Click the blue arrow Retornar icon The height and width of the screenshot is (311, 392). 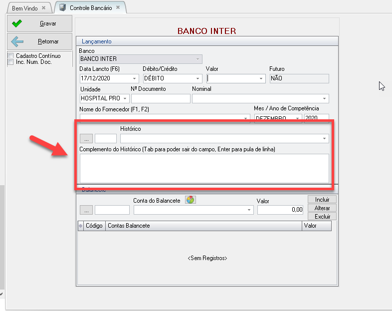[x=17, y=41]
